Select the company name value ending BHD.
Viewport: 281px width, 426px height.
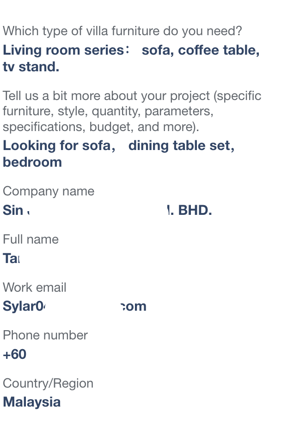click(x=107, y=210)
